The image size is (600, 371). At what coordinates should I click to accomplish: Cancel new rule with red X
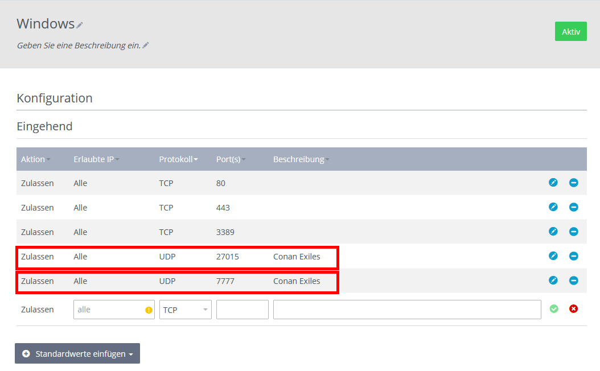pyautogui.click(x=573, y=308)
